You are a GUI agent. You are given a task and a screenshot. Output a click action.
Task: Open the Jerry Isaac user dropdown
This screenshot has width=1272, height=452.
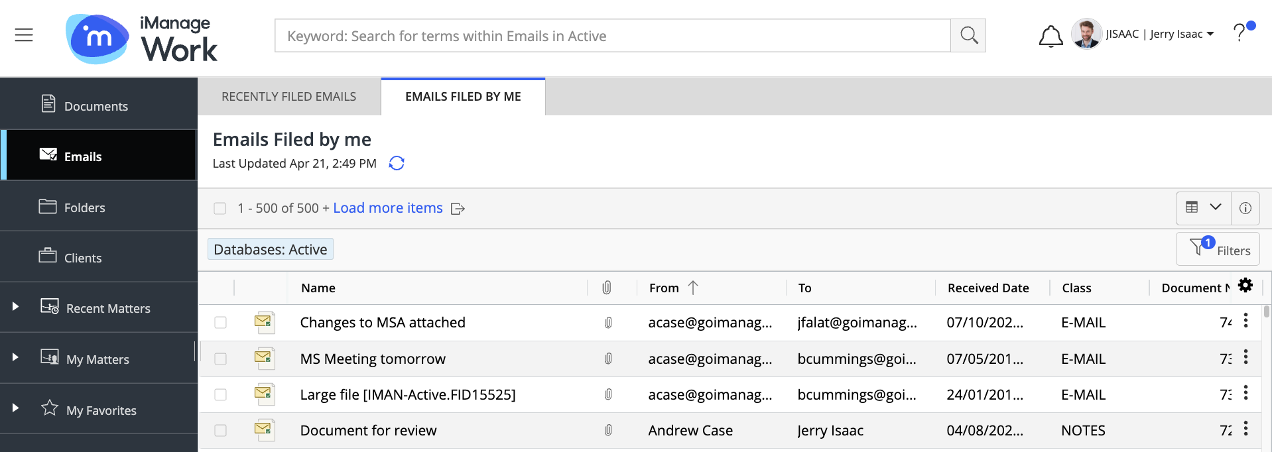pyautogui.click(x=1159, y=34)
